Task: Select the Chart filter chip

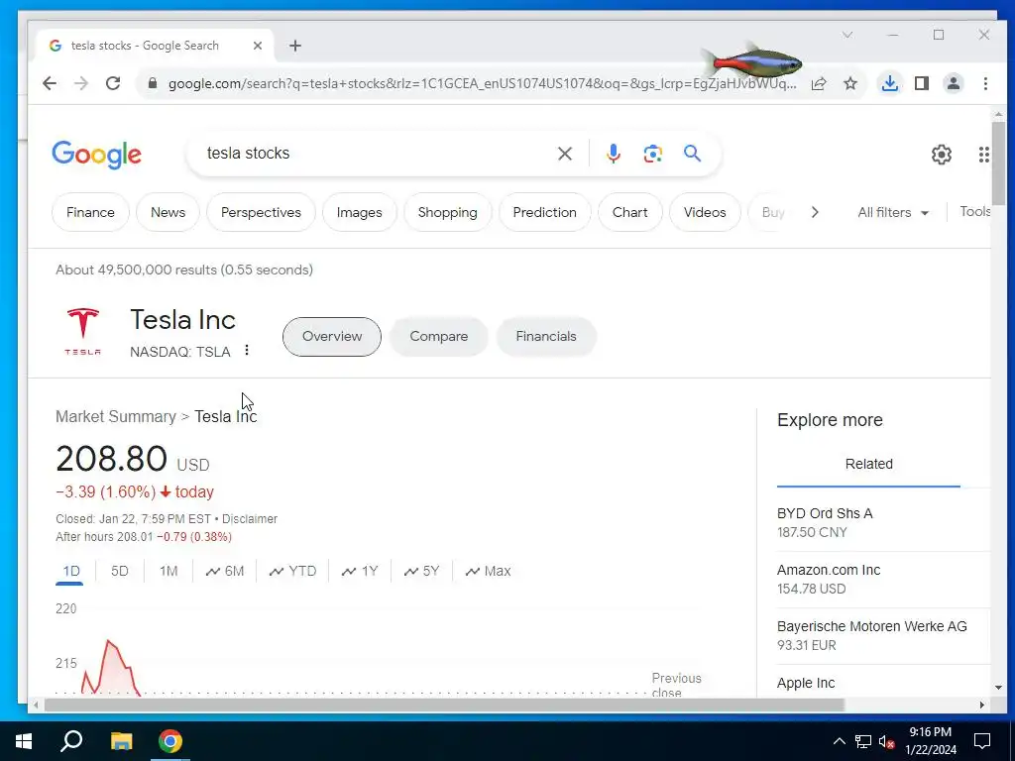Action: (629, 212)
